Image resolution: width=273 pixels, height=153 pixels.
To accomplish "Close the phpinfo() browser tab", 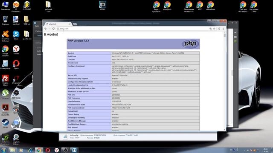I will coord(70,24).
